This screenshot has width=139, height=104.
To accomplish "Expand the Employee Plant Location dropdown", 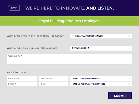I will pos(101,84).
